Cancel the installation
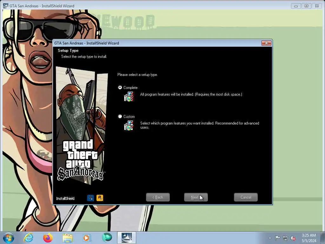 246,197
